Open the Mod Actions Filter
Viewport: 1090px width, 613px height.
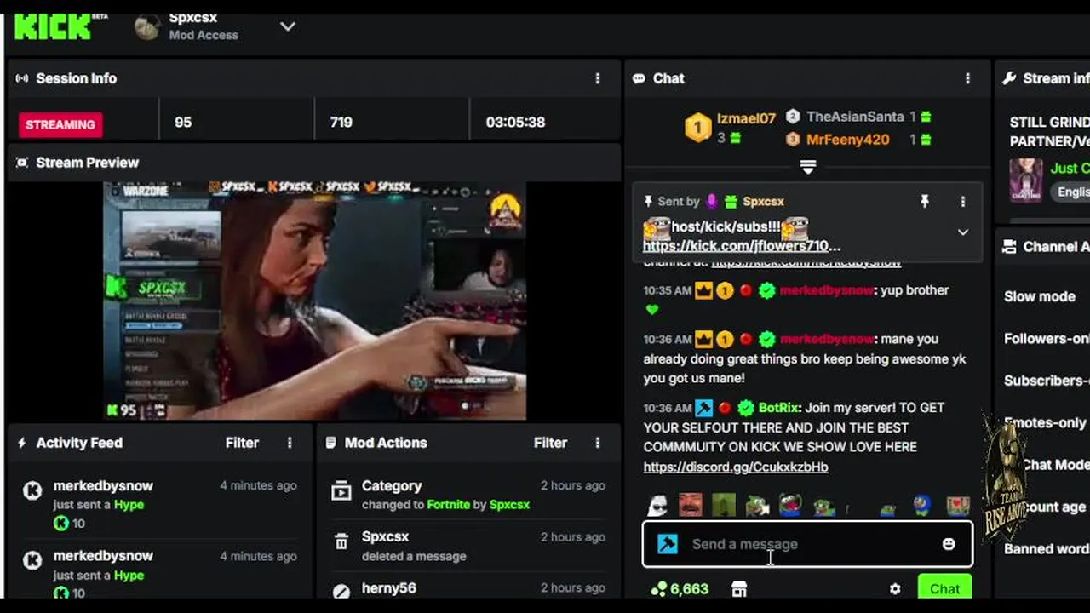click(550, 443)
